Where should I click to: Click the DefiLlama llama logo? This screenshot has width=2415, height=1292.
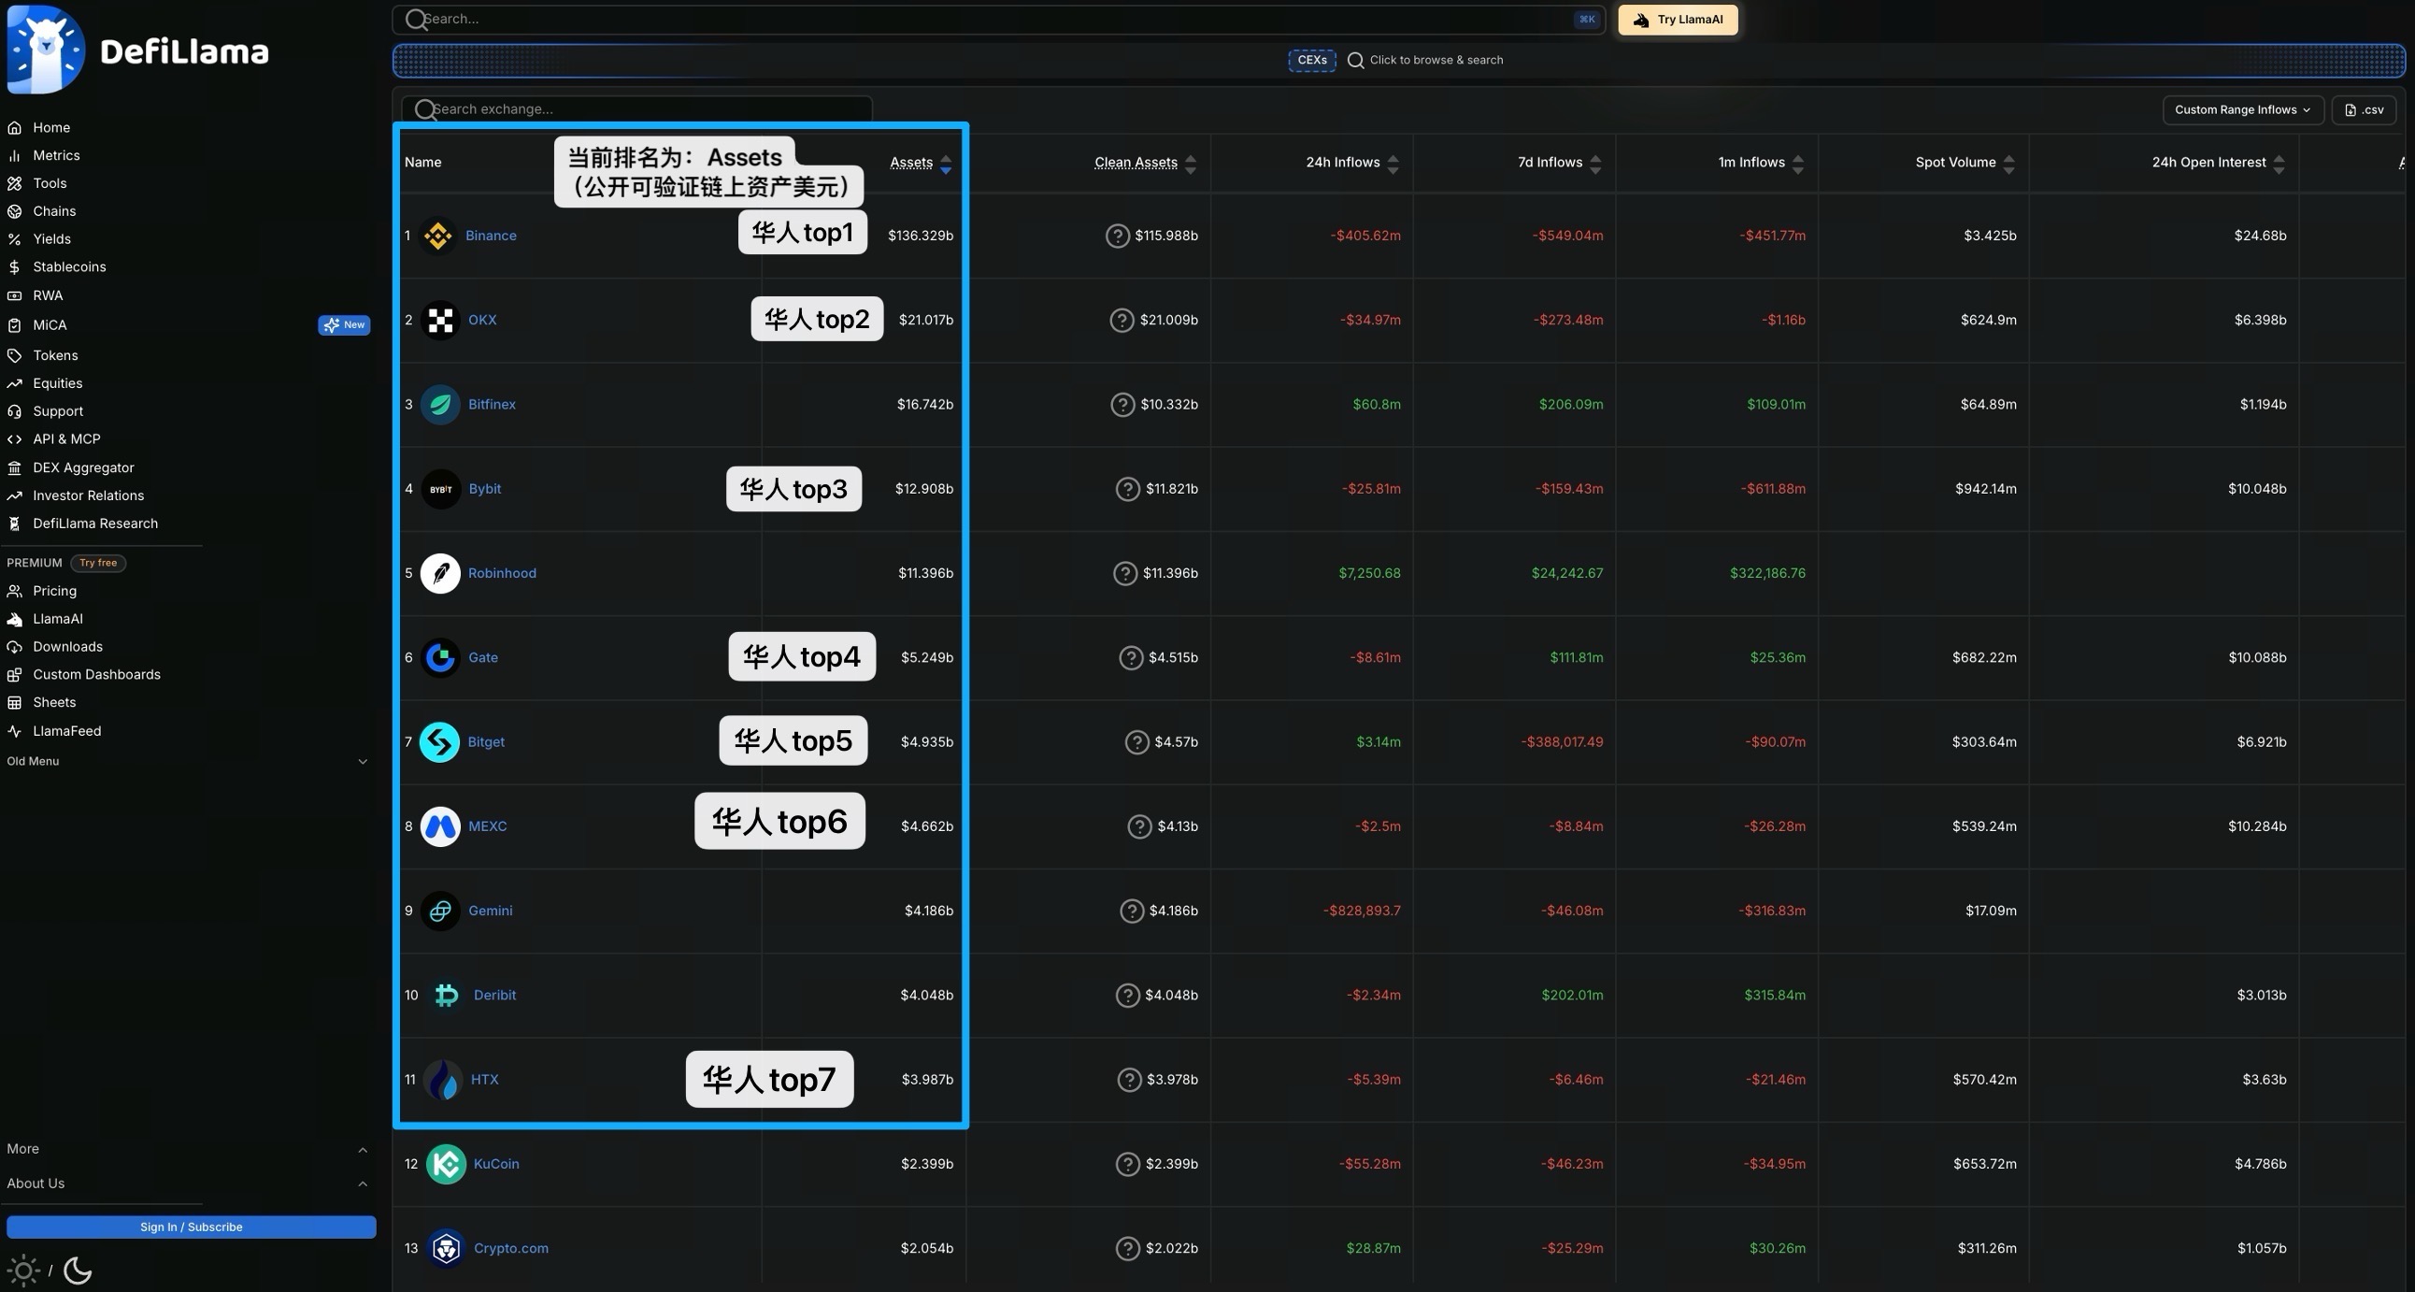[46, 50]
